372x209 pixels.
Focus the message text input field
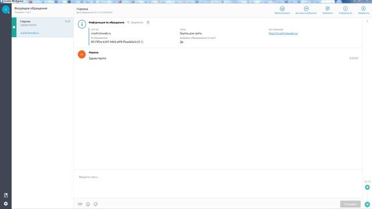218,183
